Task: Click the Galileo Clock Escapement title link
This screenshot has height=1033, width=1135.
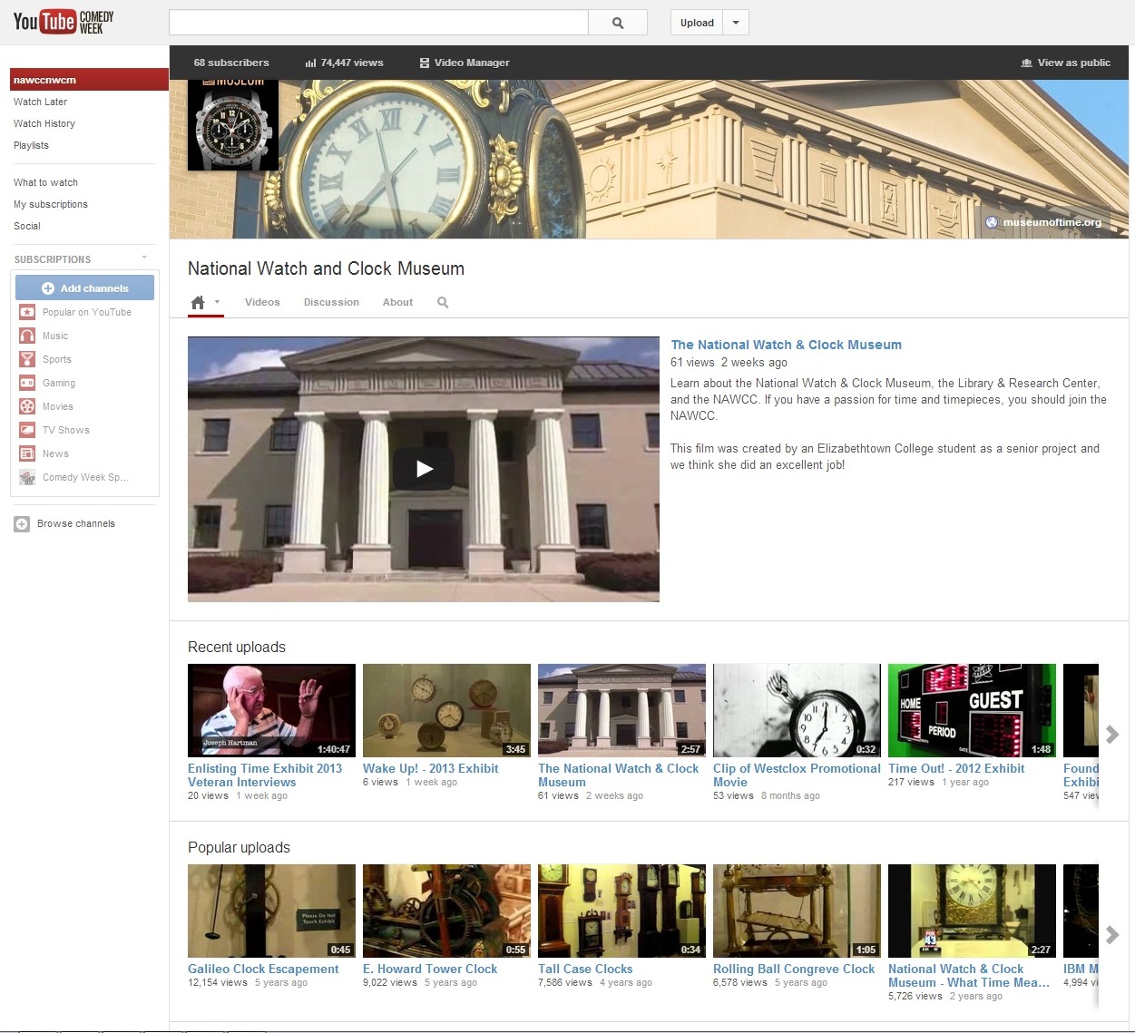Action: click(263, 969)
